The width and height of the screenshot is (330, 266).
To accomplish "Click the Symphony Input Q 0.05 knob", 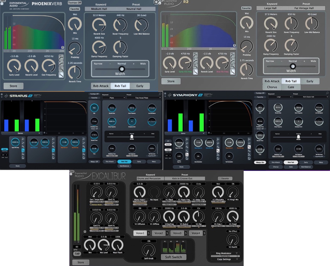I will click(179, 156).
